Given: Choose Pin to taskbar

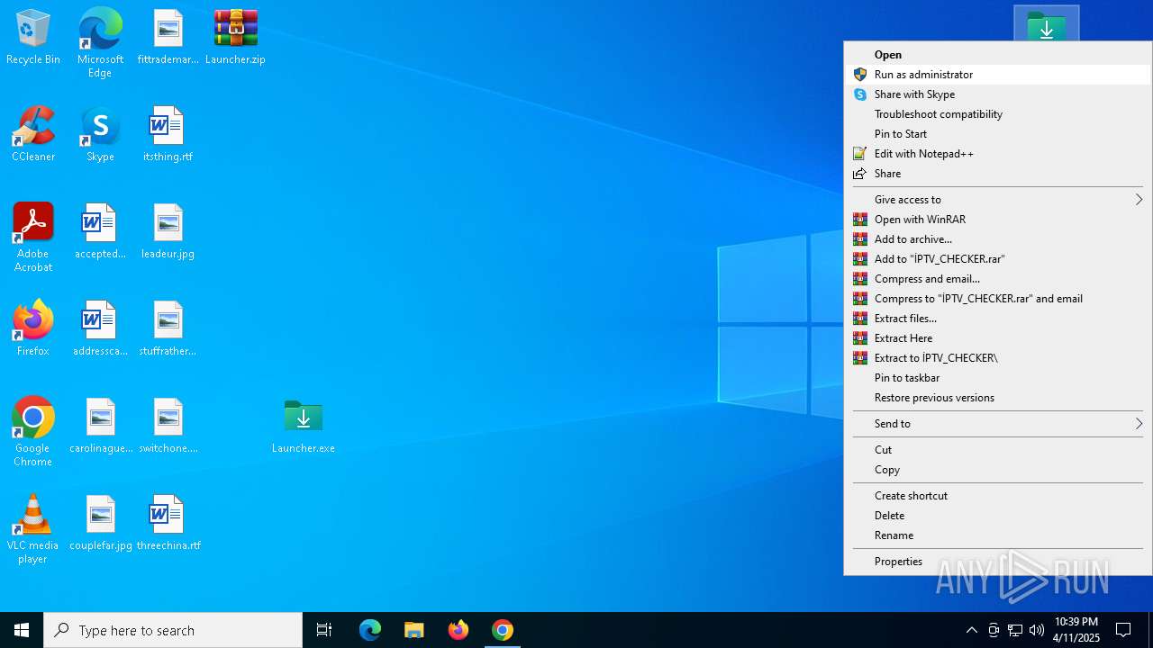Looking at the screenshot, I should pyautogui.click(x=997, y=378).
